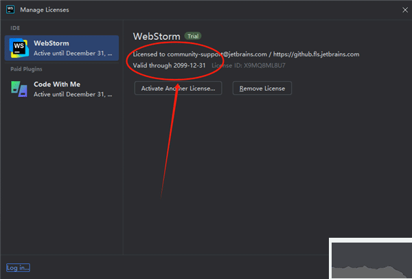The height and width of the screenshot is (279, 412).
Task: Select the Code With Me plugin entry
Action: 62,89
